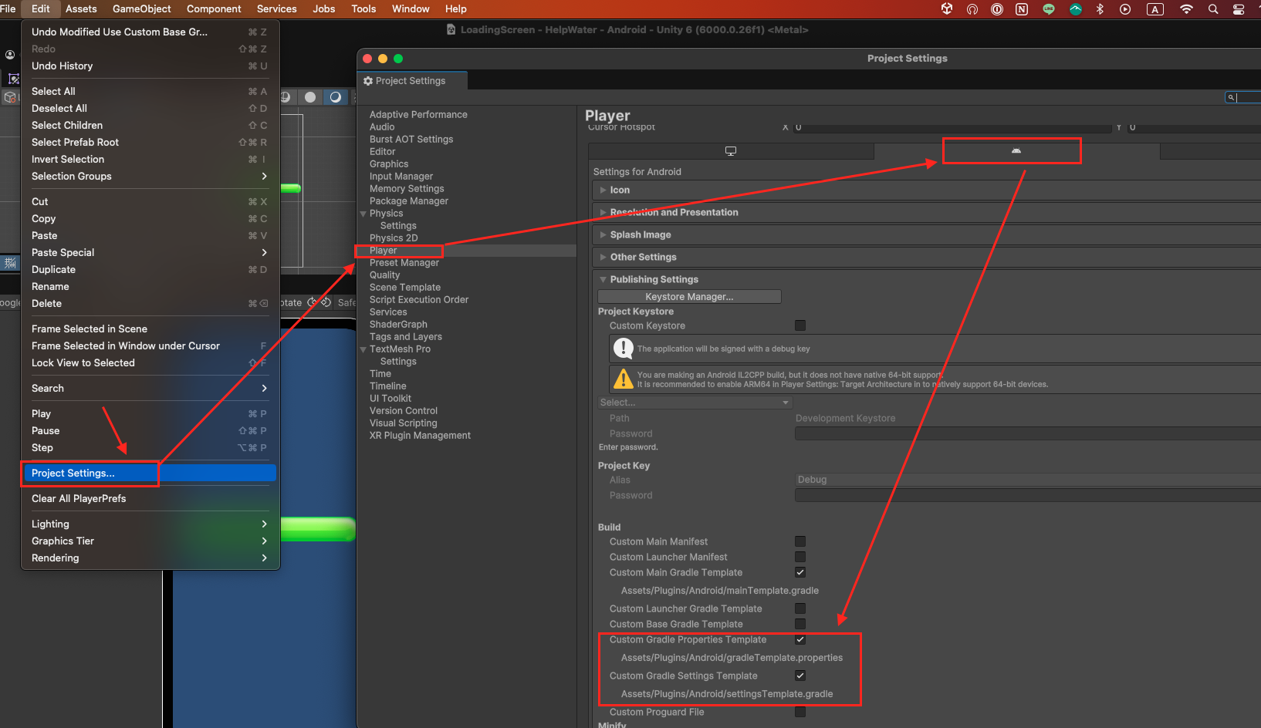Click the green mountain app menu bar icon

1076,9
